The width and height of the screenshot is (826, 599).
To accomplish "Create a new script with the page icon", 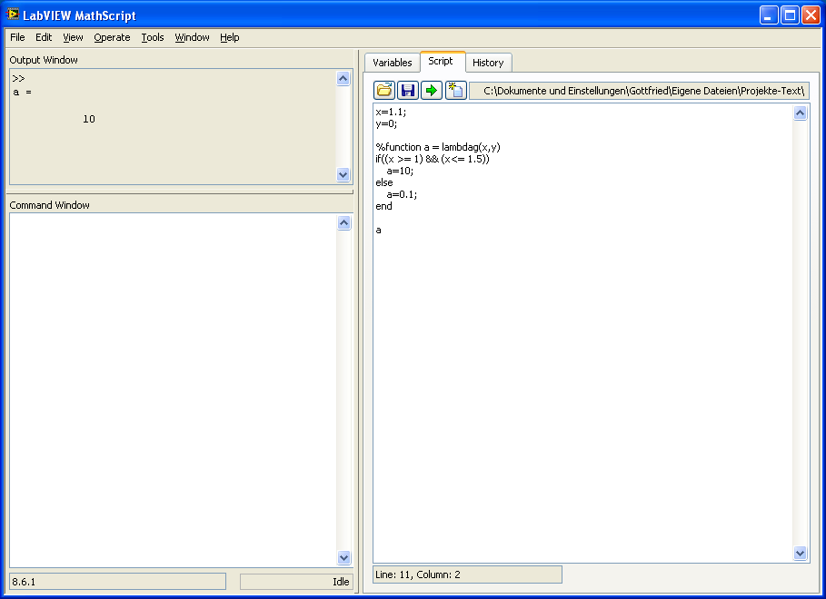I will (x=455, y=90).
